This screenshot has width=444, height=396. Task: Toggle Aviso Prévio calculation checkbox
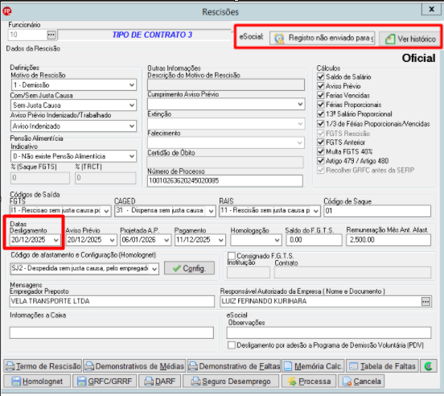pos(321,86)
